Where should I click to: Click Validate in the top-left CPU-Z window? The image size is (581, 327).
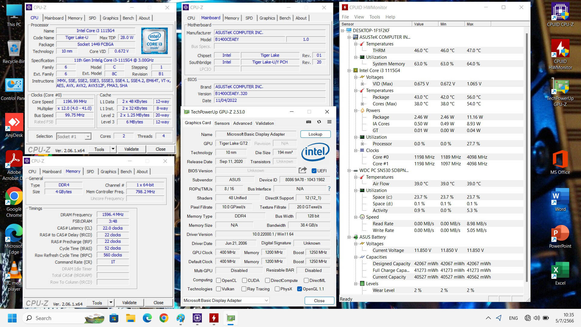(x=131, y=149)
